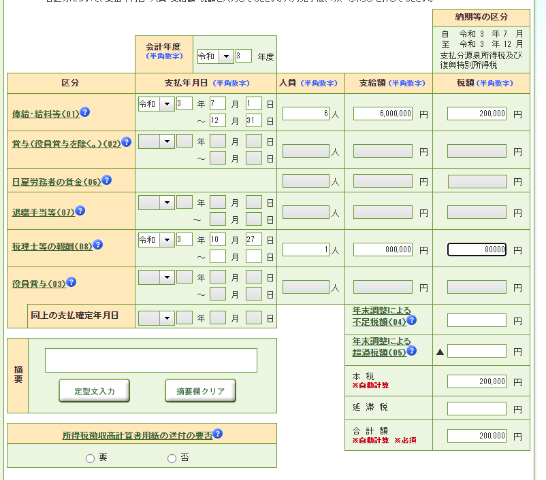This screenshot has width=546, height=480.
Task: Click the 定型文入力 button
Action: click(x=94, y=391)
